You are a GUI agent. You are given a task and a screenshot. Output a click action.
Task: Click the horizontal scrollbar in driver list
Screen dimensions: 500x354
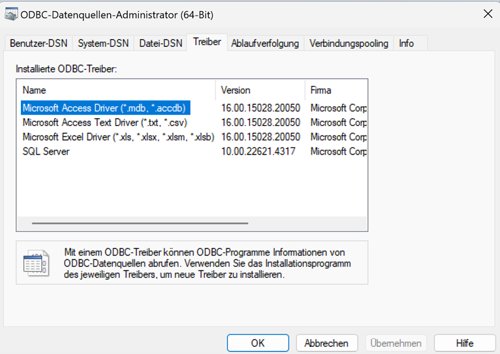(140, 223)
